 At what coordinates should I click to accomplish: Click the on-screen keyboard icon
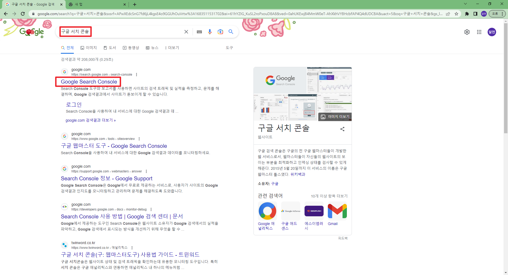click(x=199, y=32)
